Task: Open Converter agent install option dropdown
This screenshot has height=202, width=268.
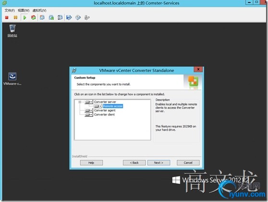Action: tap(89, 111)
